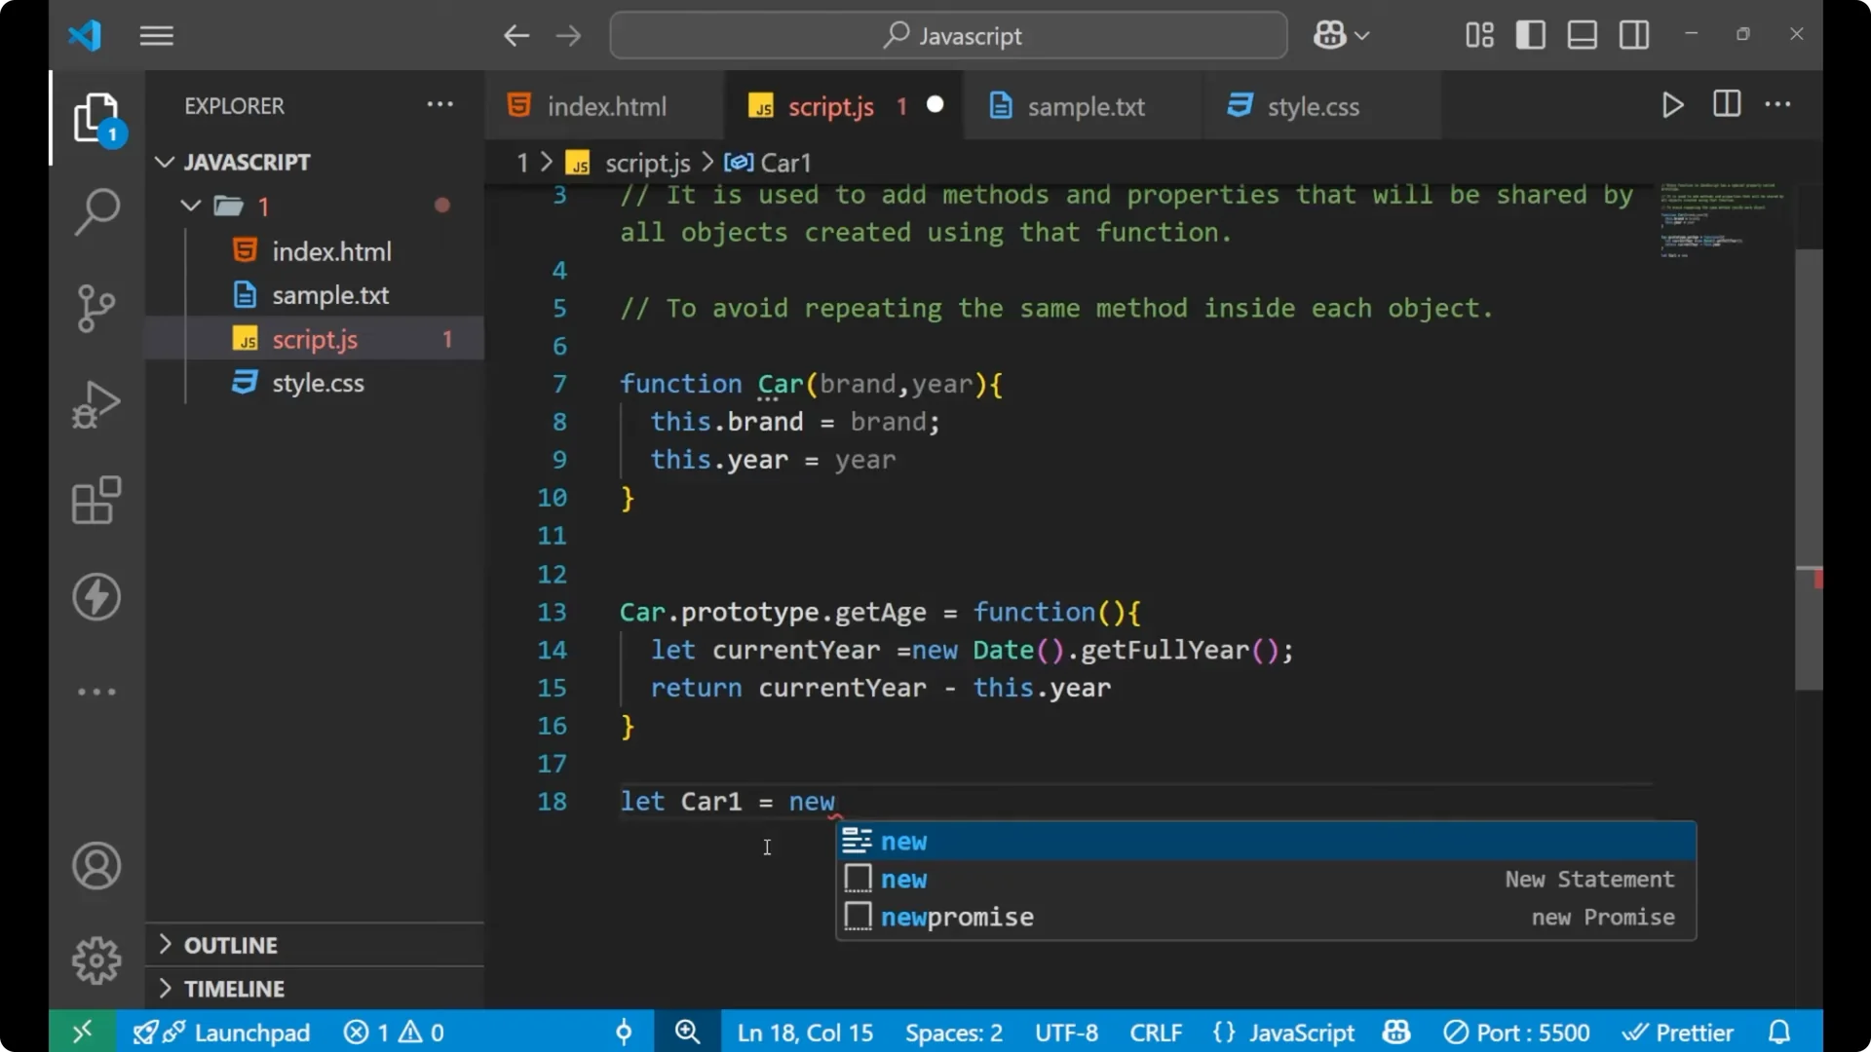The image size is (1871, 1052).
Task: Open notifications with the bell icon
Action: 1779,1032
